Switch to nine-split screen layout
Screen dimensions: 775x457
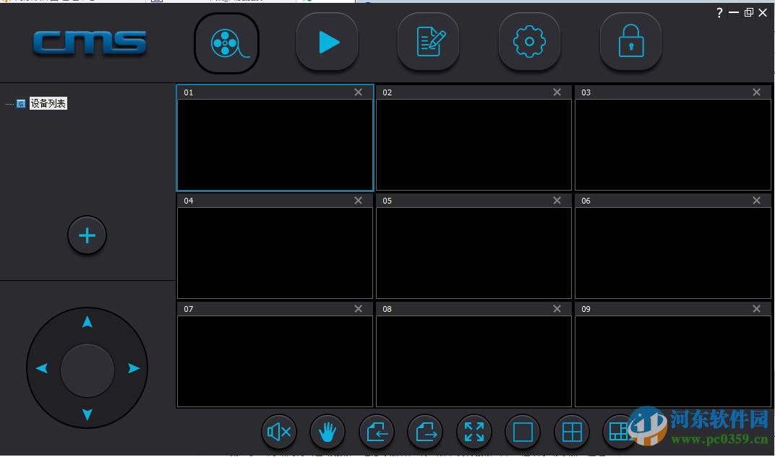point(620,432)
